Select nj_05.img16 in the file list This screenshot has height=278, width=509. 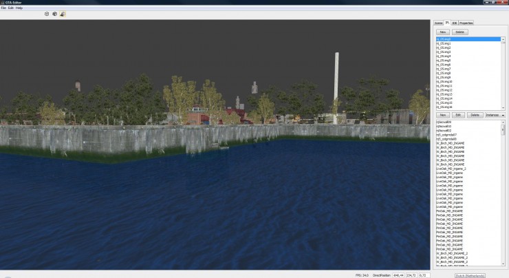point(468,107)
